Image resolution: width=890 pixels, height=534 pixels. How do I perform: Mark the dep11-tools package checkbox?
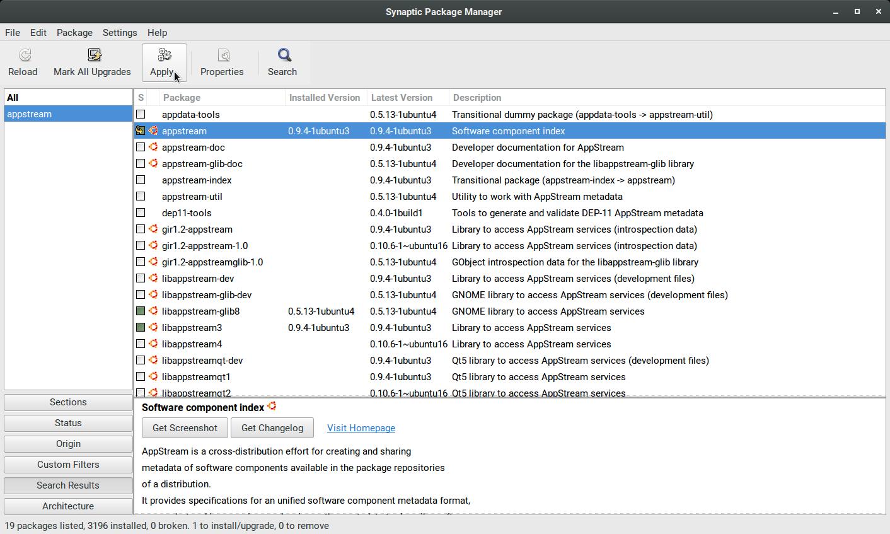click(x=141, y=213)
